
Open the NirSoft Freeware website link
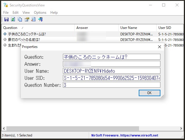pyautogui.click(x=125, y=135)
